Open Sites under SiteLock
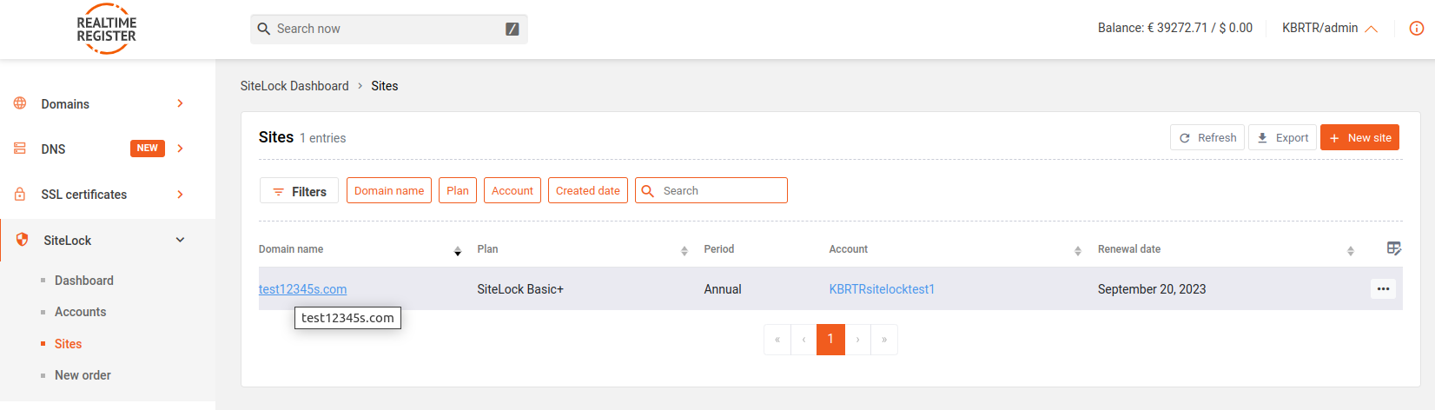This screenshot has width=1435, height=410. [68, 344]
